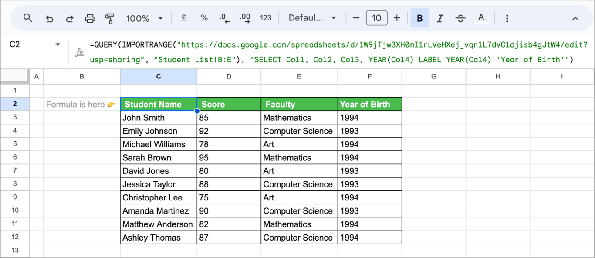
Task: Select the cell 'Formula is here'
Action: pyautogui.click(x=82, y=104)
